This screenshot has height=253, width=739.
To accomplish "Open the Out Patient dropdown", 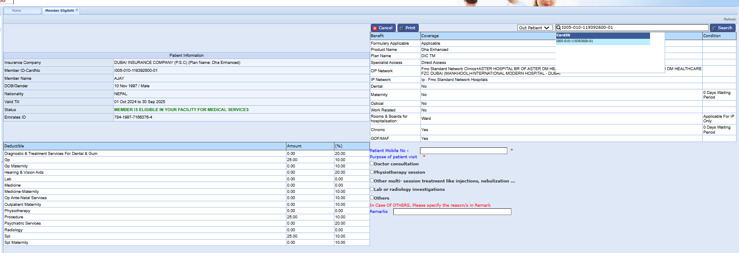I will (x=534, y=28).
